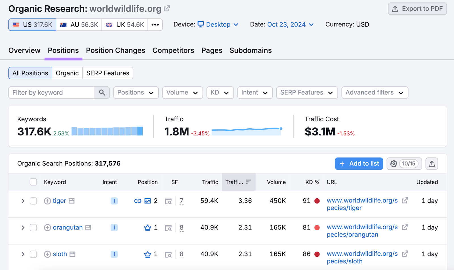Click the Traffic % sort icon
This screenshot has height=270, width=454.
[x=249, y=182]
